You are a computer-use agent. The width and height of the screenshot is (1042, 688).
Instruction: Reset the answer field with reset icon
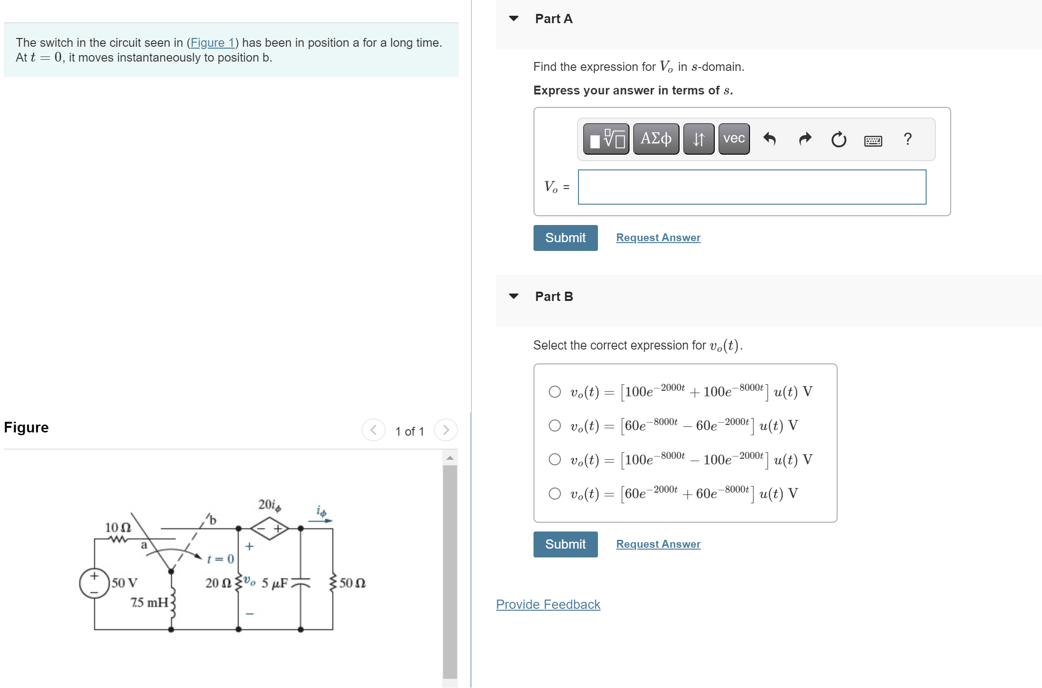pyautogui.click(x=839, y=139)
